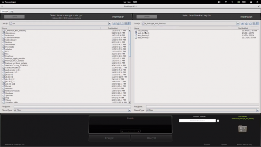Viewport: 261px width, 147px height.
Task: Sort key panel by Name column
Action: coord(182,28)
